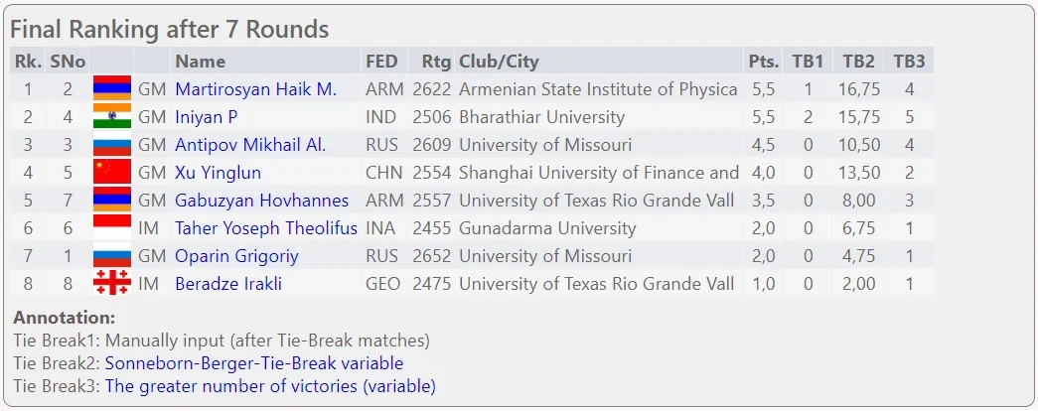
Task: Open Sonneborn-Berger-Tie-Break variable explanation link
Action: tap(254, 362)
